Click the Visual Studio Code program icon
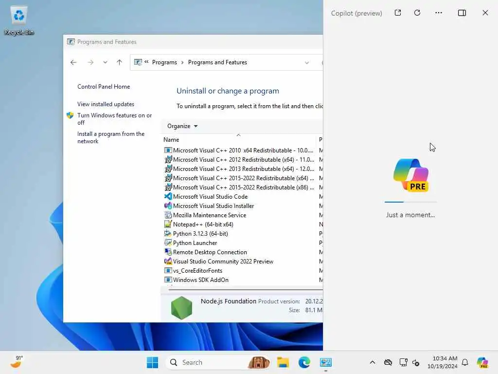 (168, 197)
